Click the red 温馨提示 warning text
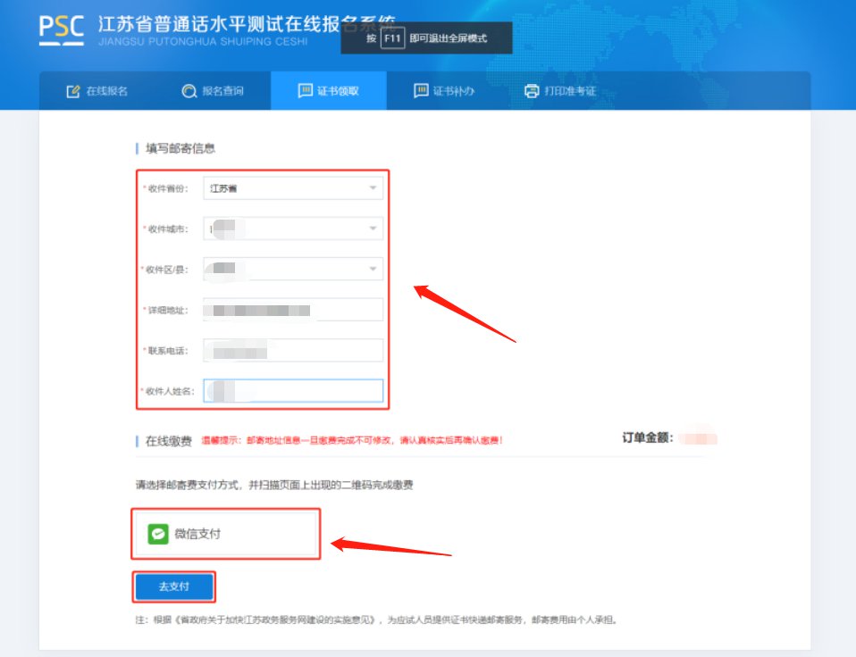Viewport: 856px width, 657px height. (352, 440)
